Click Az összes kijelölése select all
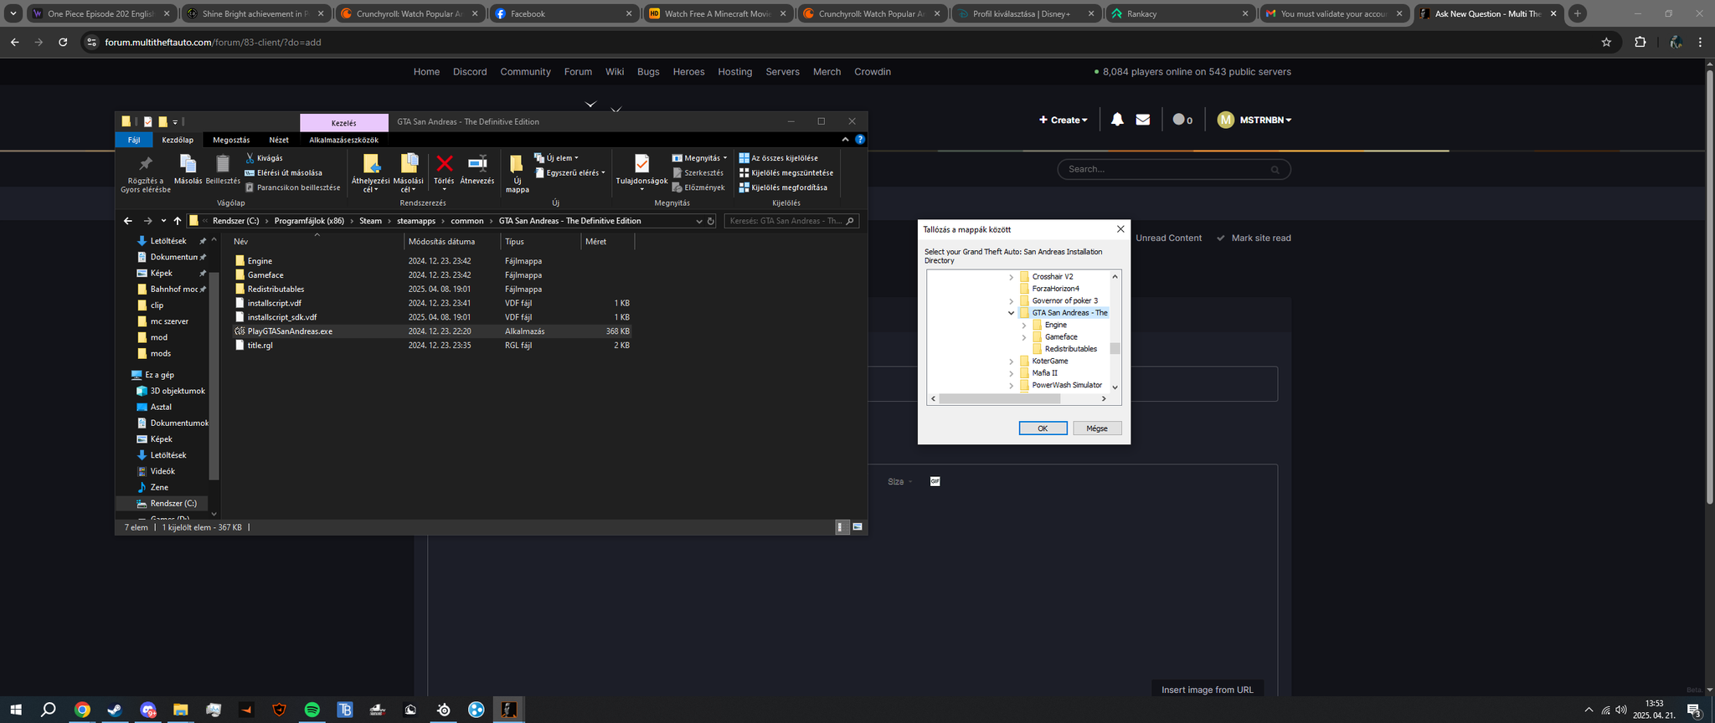 coord(778,158)
